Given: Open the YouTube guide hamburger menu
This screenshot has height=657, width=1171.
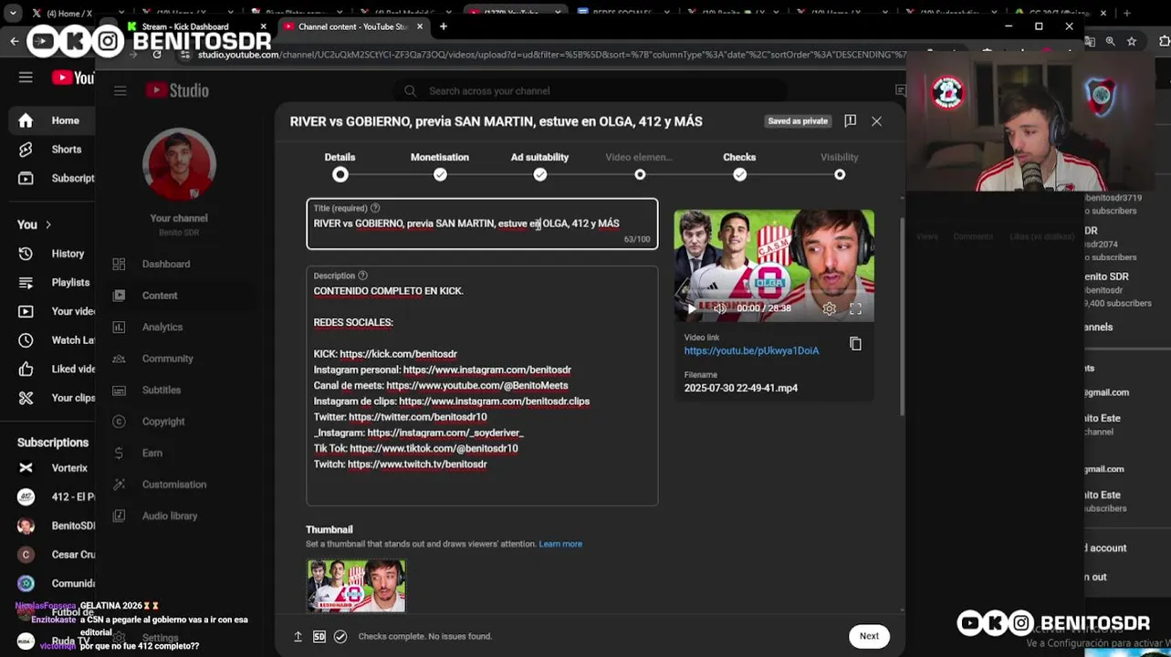Looking at the screenshot, I should tap(26, 78).
